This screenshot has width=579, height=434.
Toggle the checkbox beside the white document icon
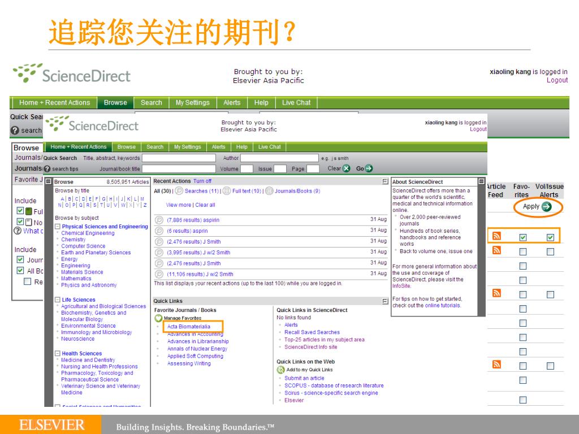click(20, 222)
